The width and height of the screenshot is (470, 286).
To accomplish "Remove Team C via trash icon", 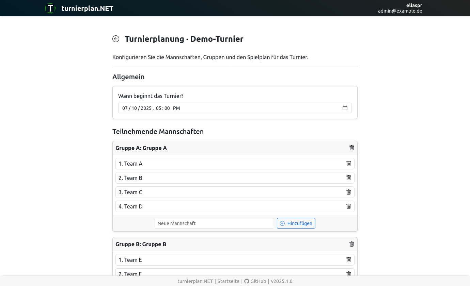I will point(349,192).
